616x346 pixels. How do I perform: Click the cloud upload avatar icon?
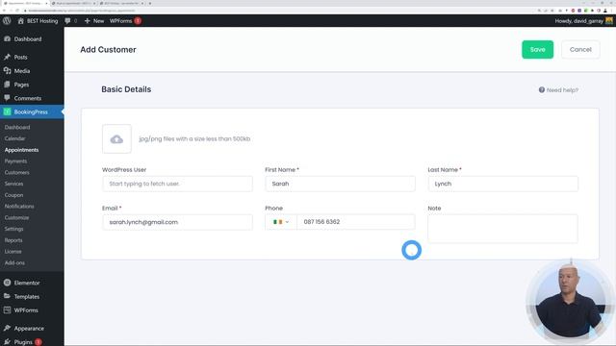tap(116, 138)
